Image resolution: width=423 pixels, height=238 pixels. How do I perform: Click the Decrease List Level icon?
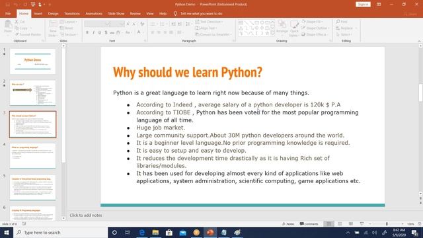coord(173,24)
